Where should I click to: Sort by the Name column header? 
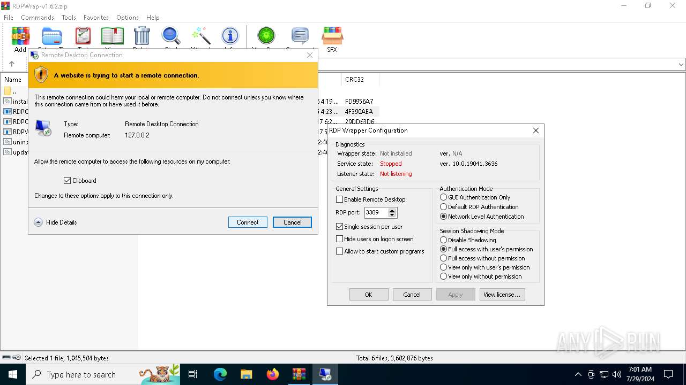click(x=13, y=80)
